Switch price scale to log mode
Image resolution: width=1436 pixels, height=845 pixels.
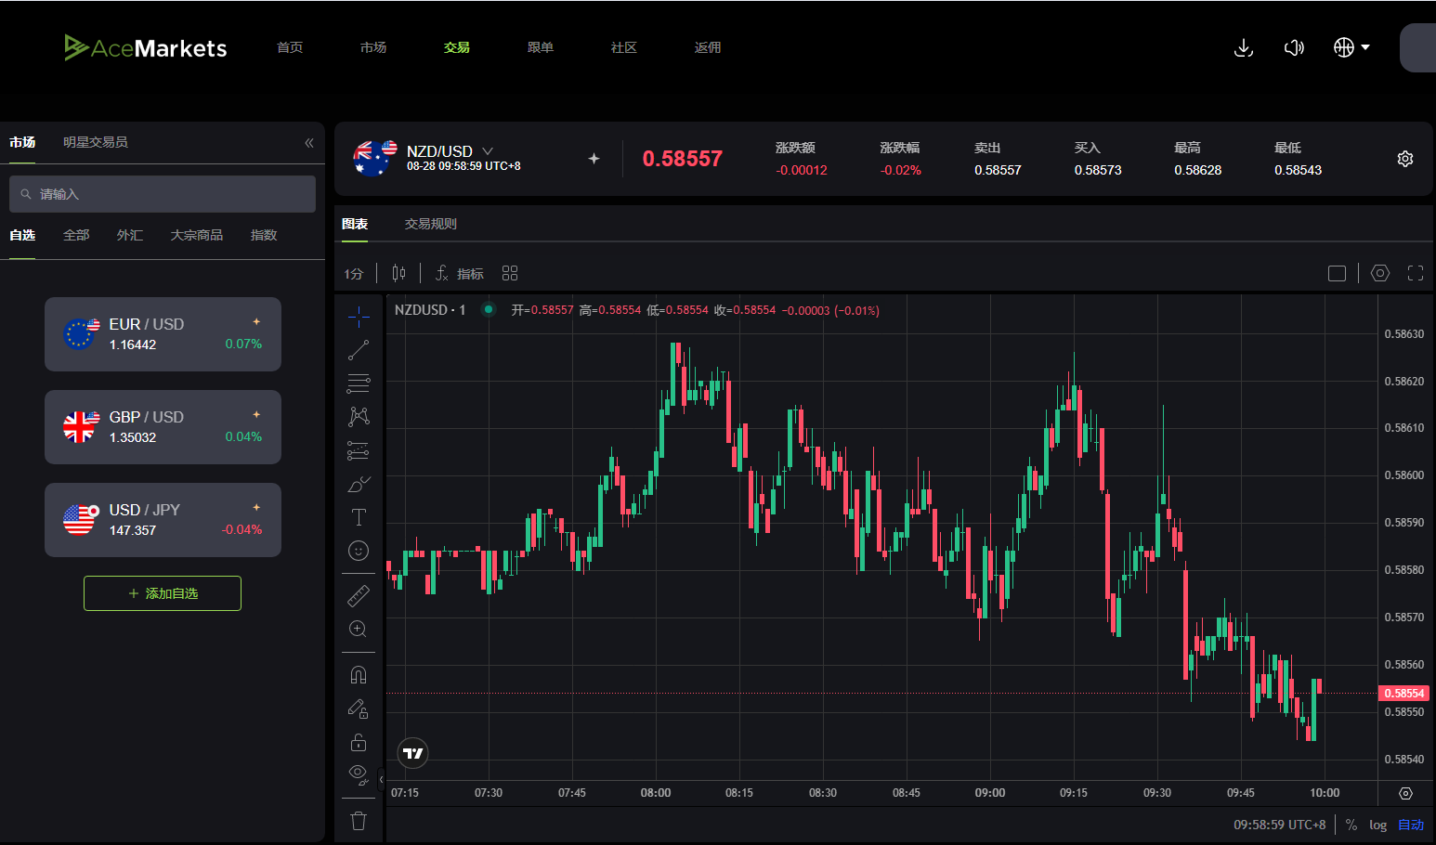1378,825
